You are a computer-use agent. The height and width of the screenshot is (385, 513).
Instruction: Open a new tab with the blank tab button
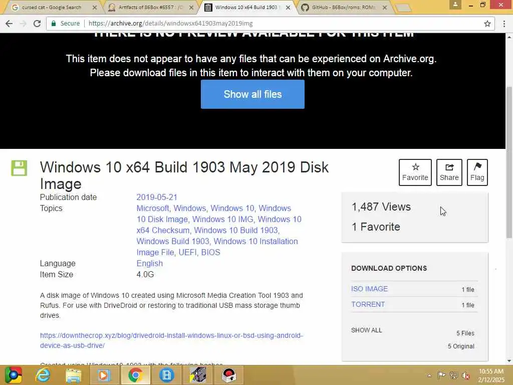[x=403, y=8]
